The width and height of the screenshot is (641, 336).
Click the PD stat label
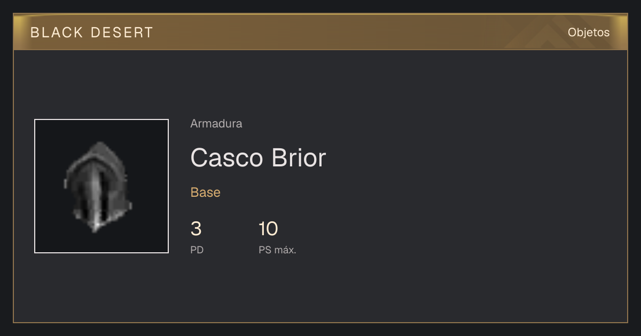pyautogui.click(x=197, y=250)
